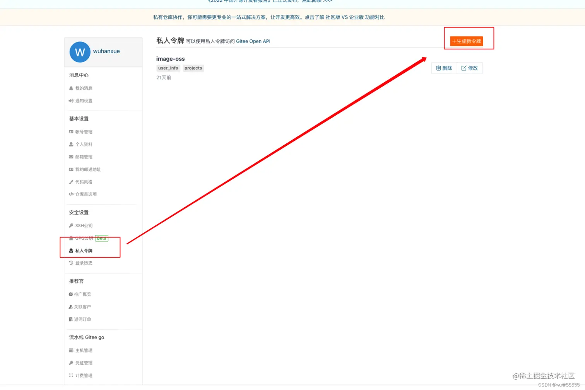Open 返佣订单 page
Image resolution: width=585 pixels, height=390 pixels.
click(x=82, y=319)
